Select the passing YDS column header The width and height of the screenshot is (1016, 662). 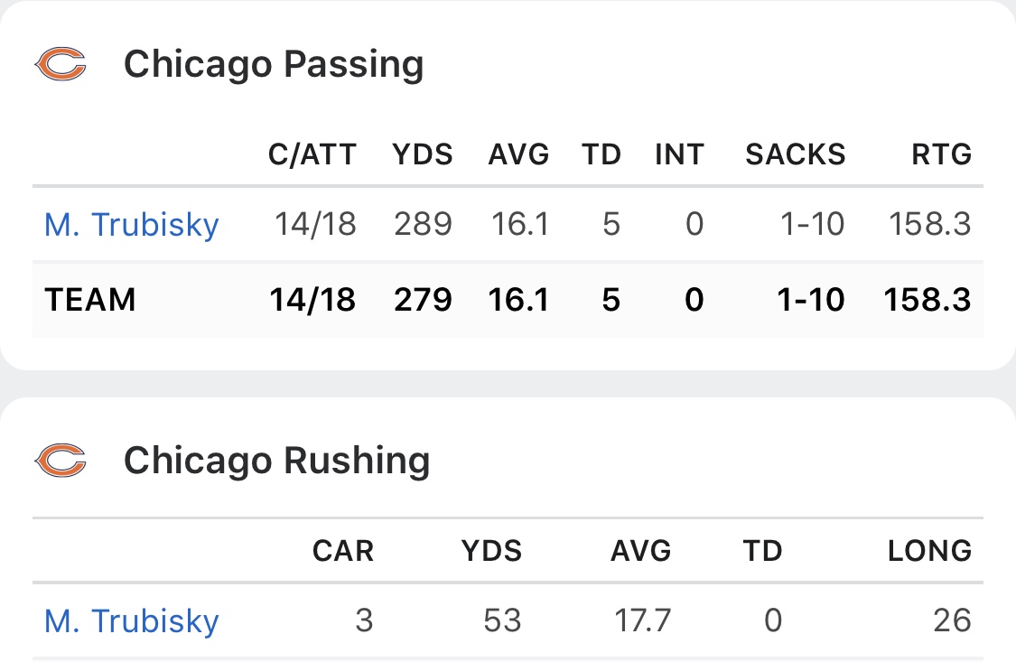pos(423,154)
